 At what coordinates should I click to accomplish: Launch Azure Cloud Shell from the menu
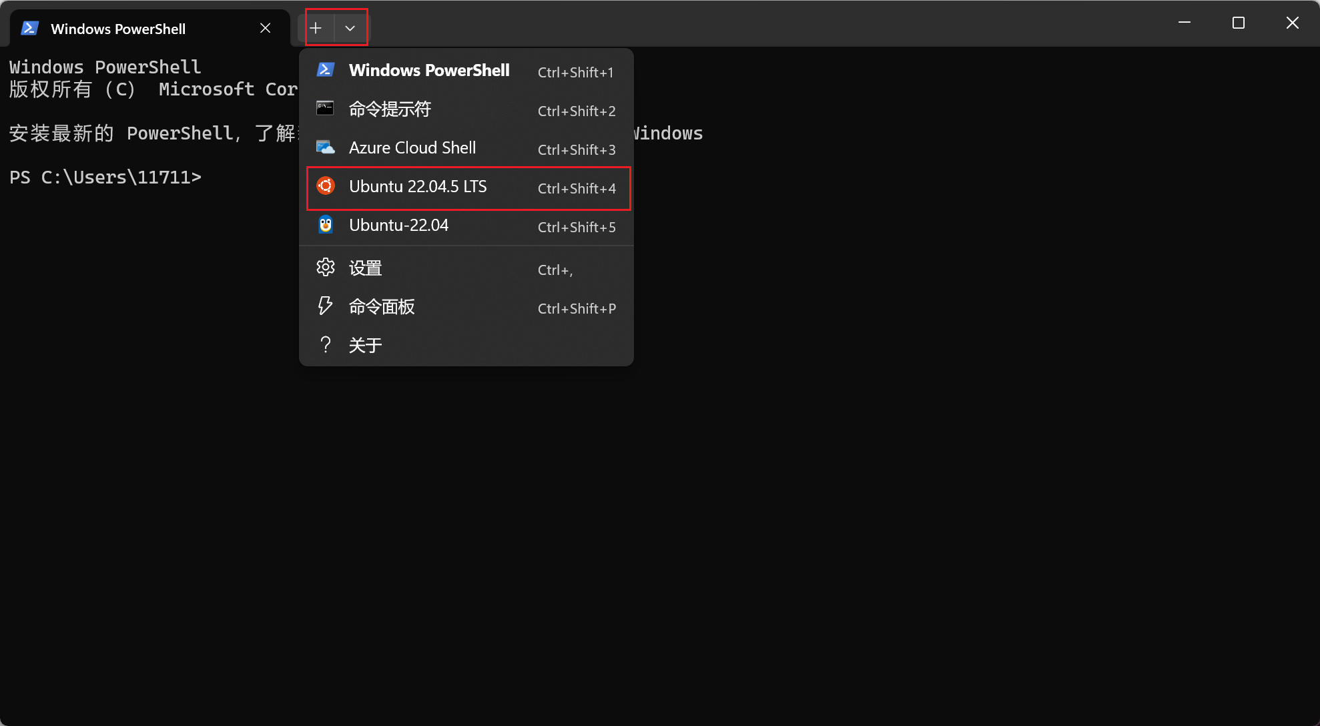(x=412, y=147)
